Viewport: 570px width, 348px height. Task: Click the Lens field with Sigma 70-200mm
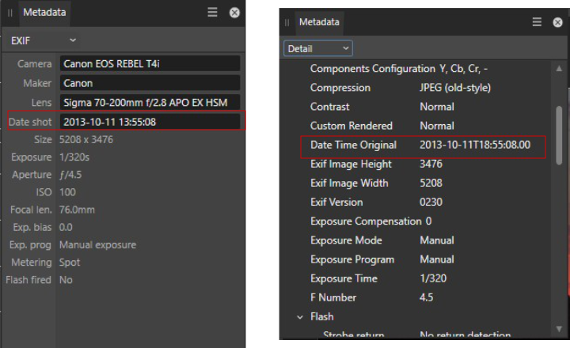coord(150,102)
